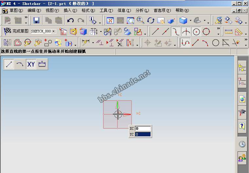The image size is (249, 173).
Task: Open the 编辑(E) menu
Action: click(x=34, y=10)
